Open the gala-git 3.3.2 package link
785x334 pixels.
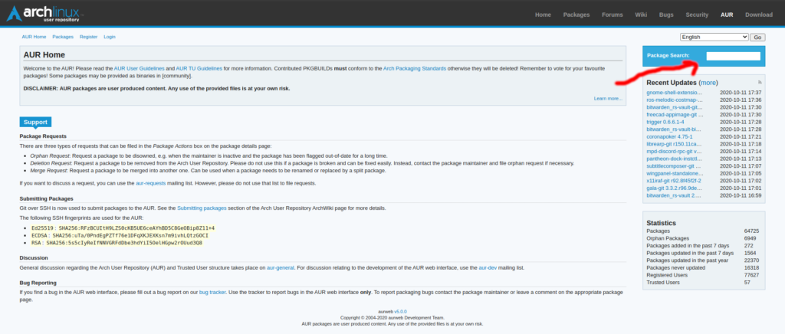[675, 188]
